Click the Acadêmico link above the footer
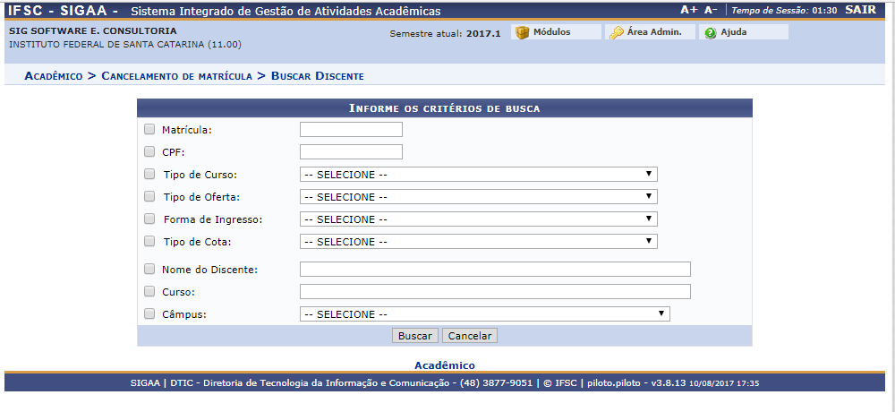895x412 pixels. coord(444,365)
